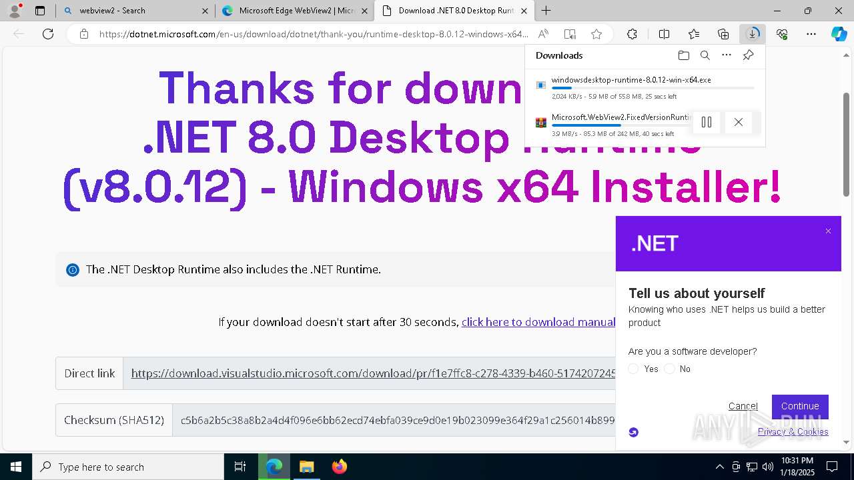The height and width of the screenshot is (480, 854).
Task: Open the Copilot sidebar icon
Action: tap(839, 34)
